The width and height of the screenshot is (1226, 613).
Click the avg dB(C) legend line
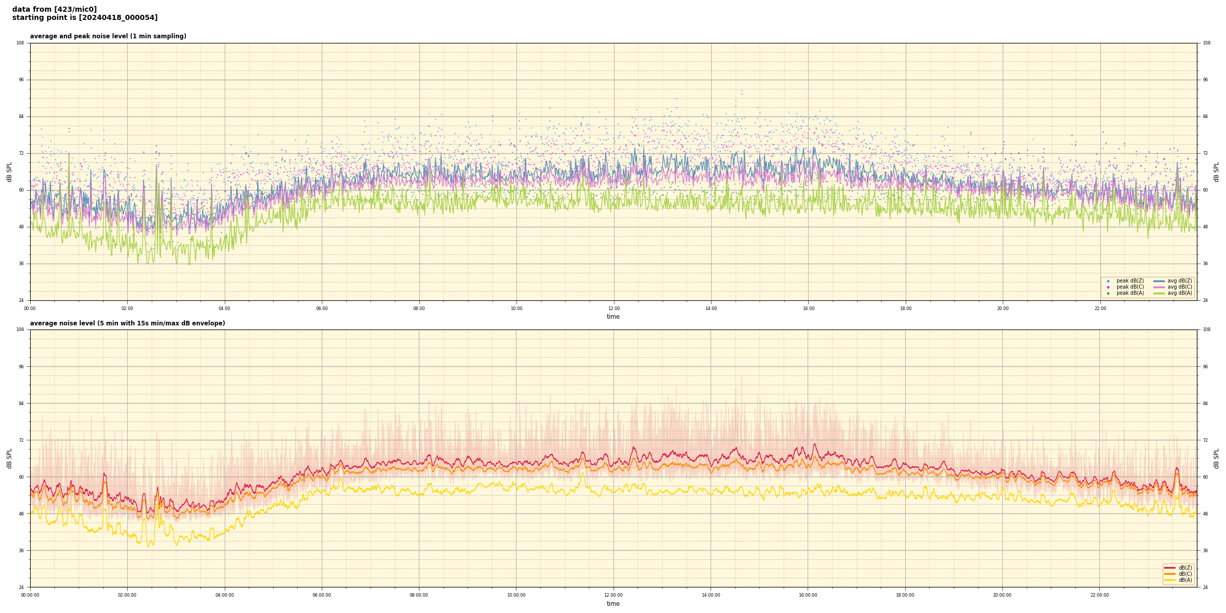click(1159, 287)
